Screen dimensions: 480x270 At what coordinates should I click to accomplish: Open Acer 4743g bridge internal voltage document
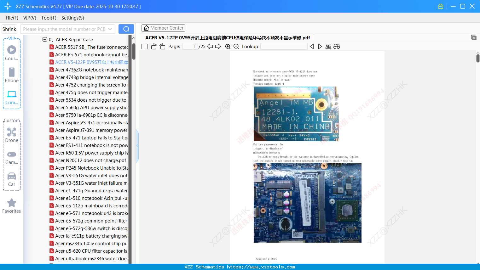click(89, 77)
